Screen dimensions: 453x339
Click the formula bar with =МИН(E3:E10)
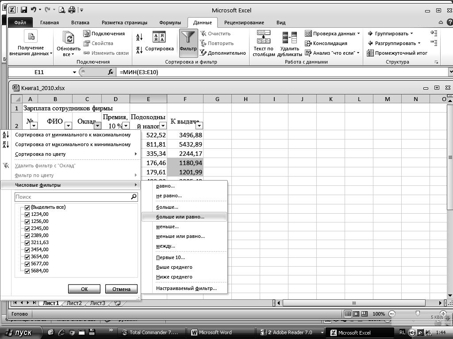pyautogui.click(x=282, y=72)
